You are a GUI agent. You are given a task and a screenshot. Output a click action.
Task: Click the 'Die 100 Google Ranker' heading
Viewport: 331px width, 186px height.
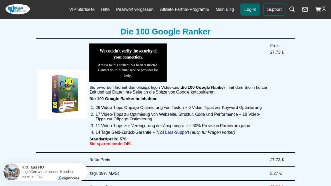[165, 32]
